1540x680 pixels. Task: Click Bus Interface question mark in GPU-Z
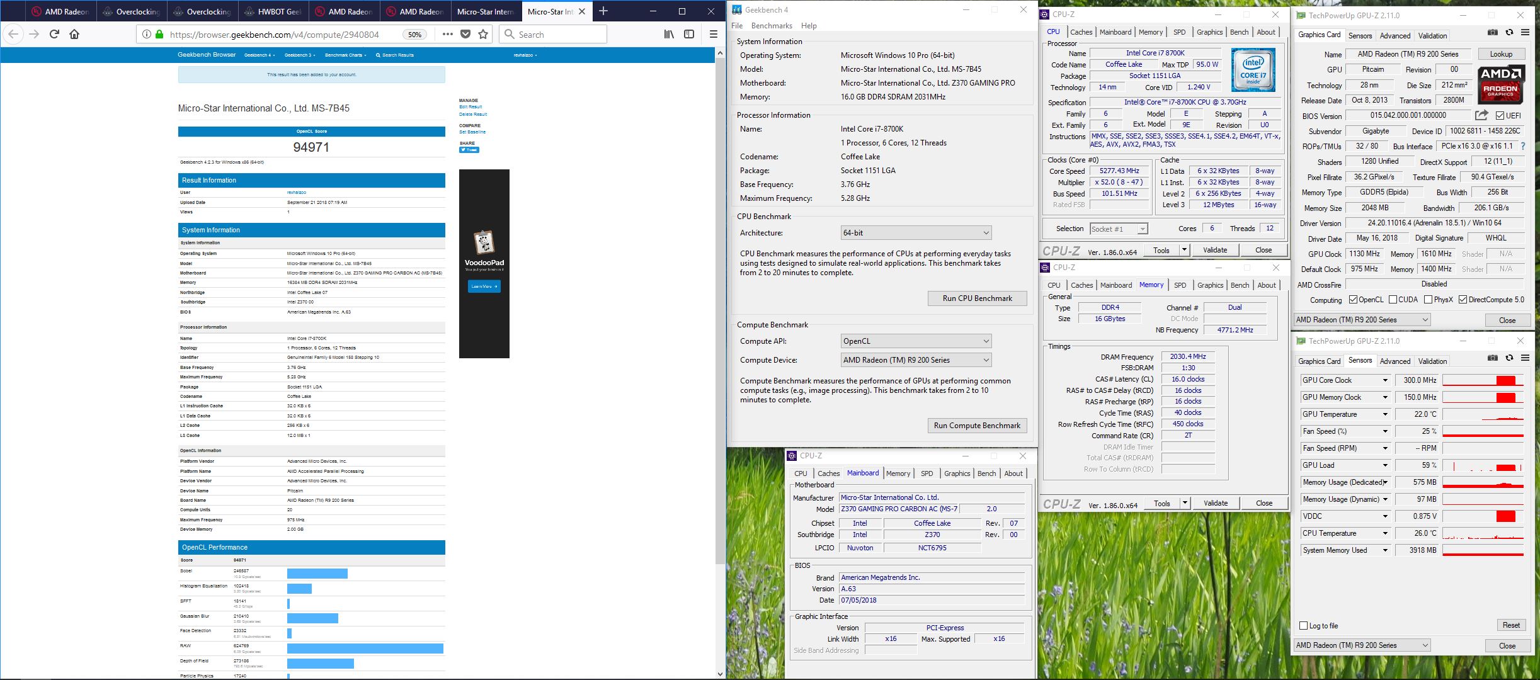point(1523,146)
